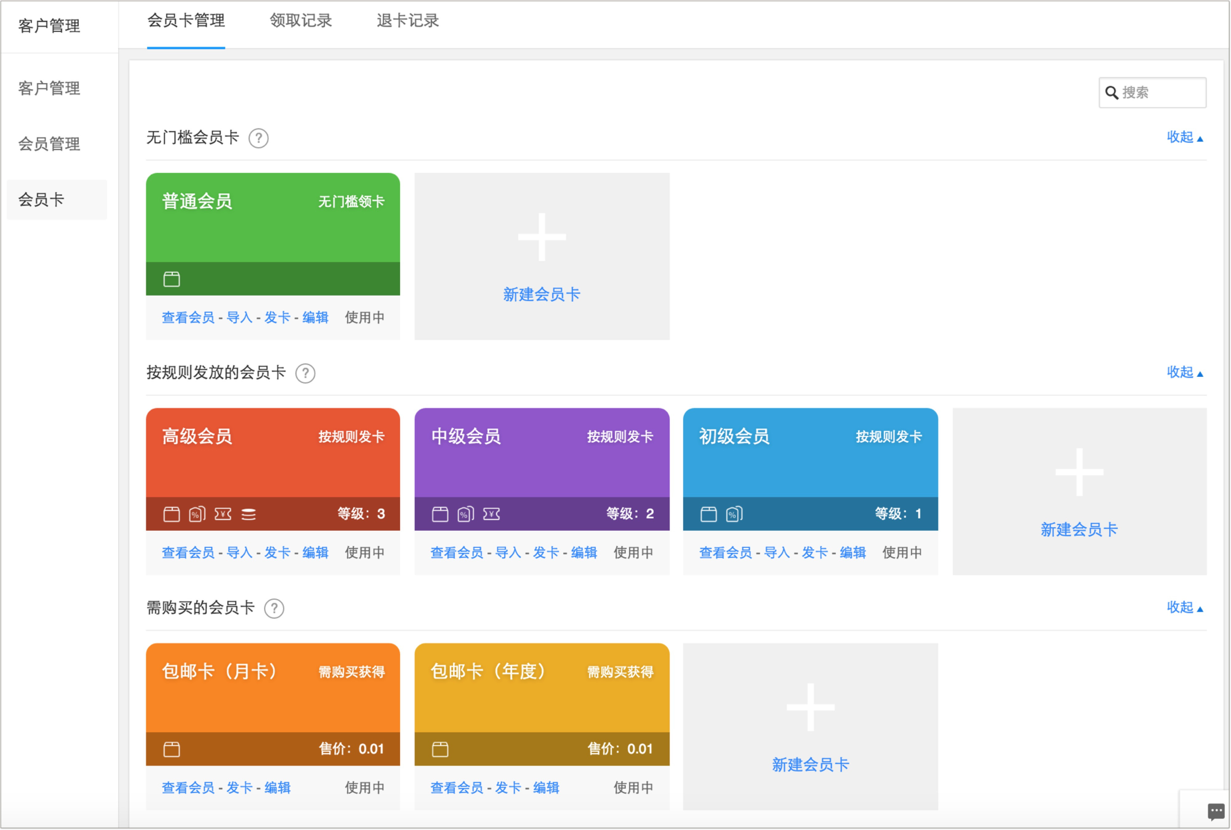Open help icon beside 需购买的会员卡
The height and width of the screenshot is (830, 1231).
pos(274,608)
